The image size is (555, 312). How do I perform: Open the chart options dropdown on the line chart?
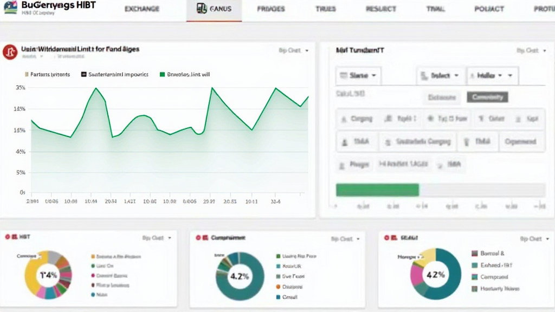point(293,50)
